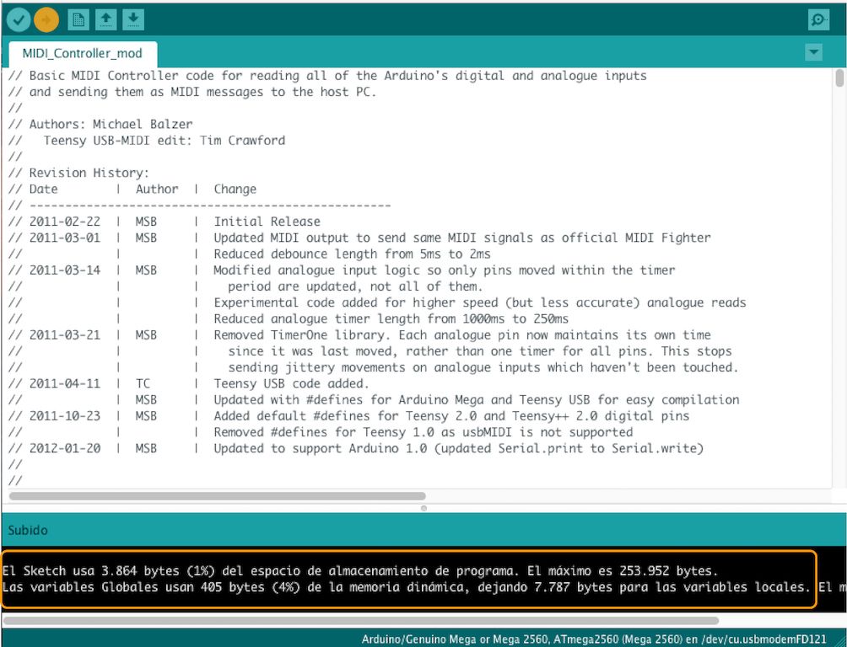847x647 pixels.
Task: Click the divider handle between editor and console
Action: (x=423, y=508)
